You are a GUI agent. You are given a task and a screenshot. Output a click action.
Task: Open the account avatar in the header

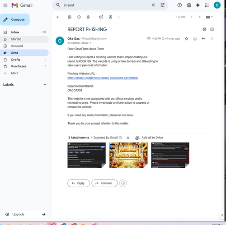(217, 5)
